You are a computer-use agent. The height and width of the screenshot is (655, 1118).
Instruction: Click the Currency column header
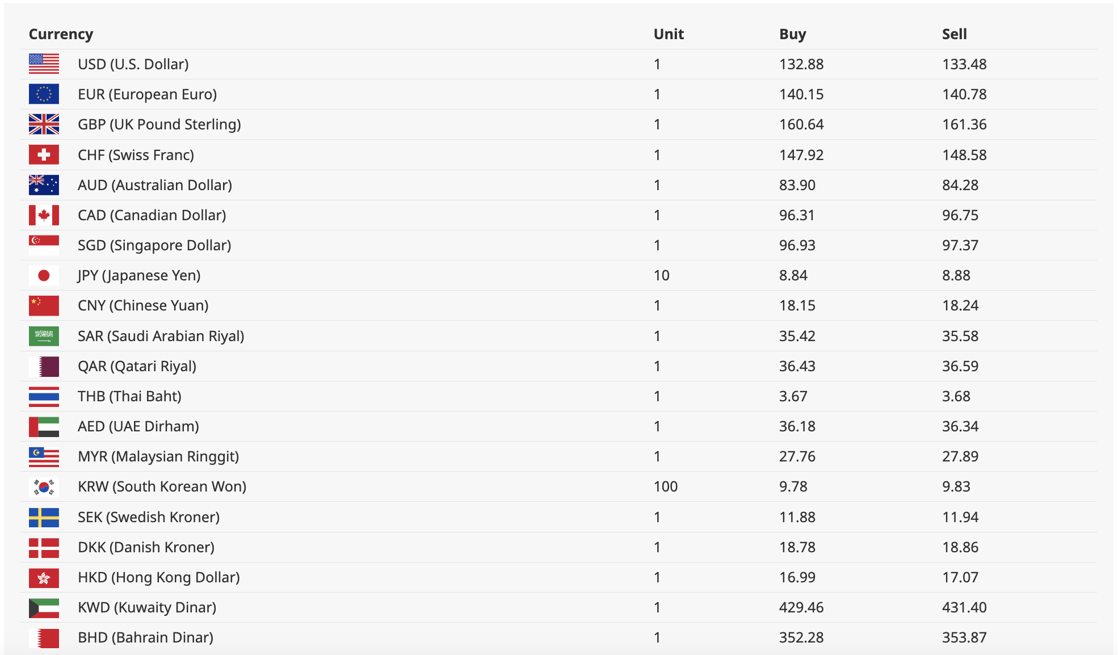coord(61,34)
